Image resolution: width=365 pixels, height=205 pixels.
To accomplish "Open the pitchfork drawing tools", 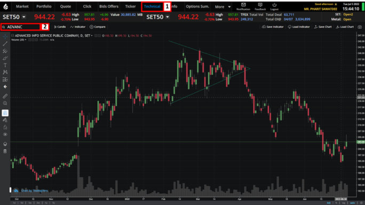I will (5, 51).
